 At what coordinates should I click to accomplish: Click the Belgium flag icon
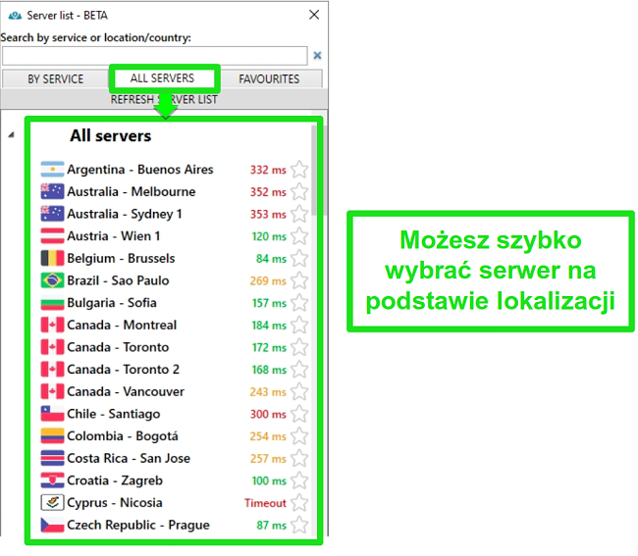52,259
